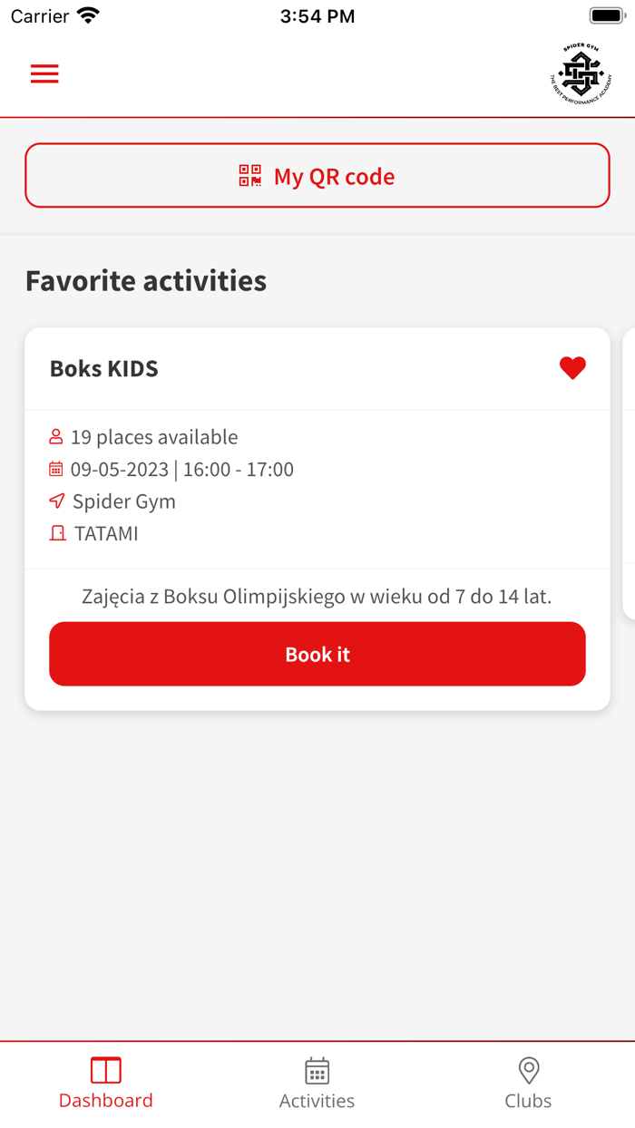Select the Boks KIDS activity title
Screen dimensions: 635x1128
point(104,369)
